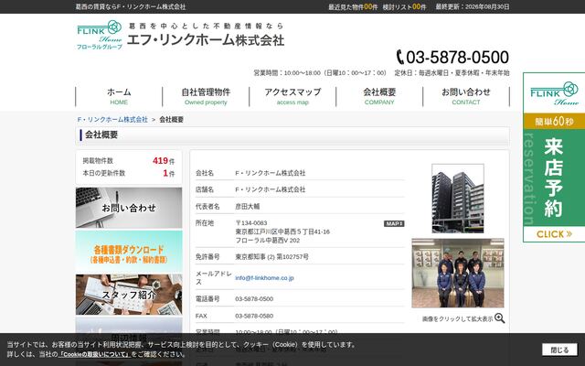
Task: Open the ホーム HOME menu item
Action: point(119,96)
